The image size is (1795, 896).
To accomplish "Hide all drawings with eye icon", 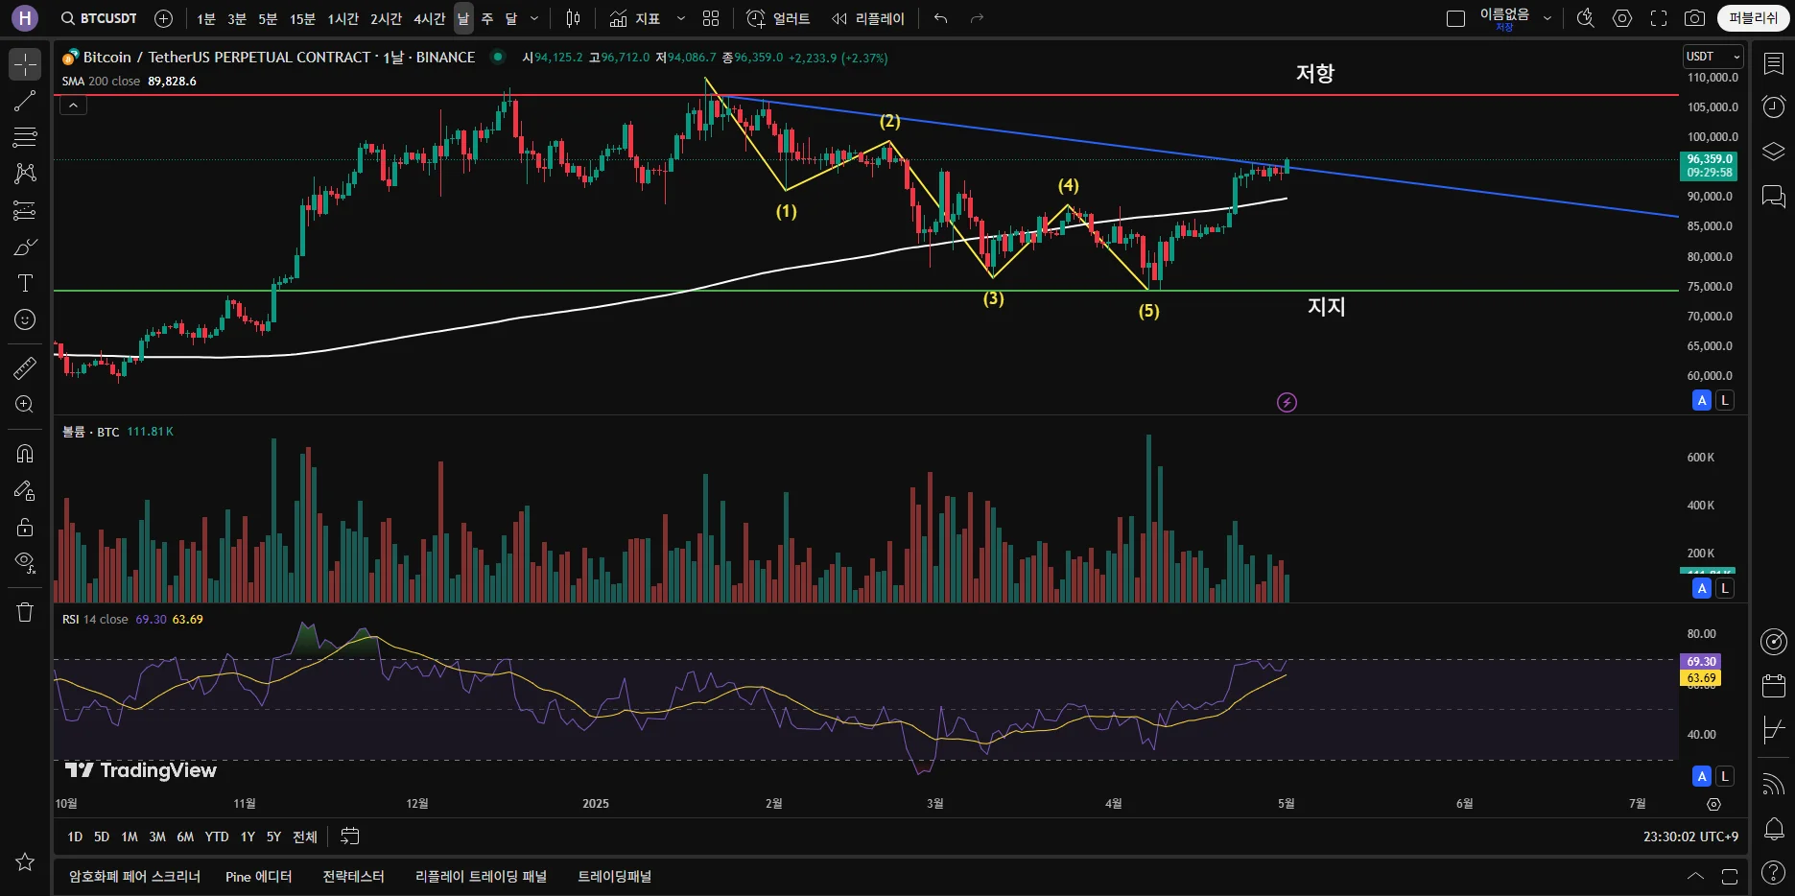I will click(25, 562).
